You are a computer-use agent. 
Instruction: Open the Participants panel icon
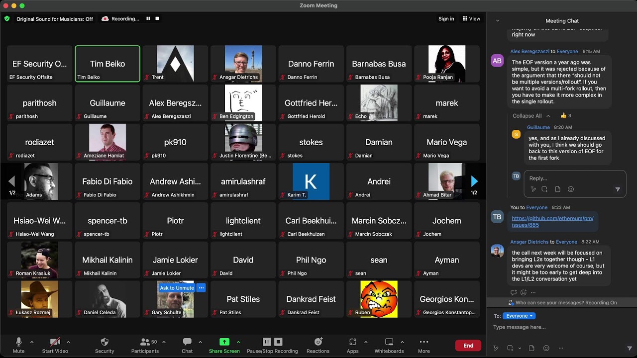click(145, 342)
